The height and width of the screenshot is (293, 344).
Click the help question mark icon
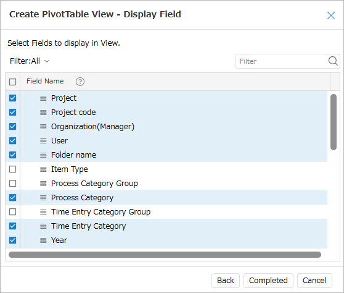80,82
